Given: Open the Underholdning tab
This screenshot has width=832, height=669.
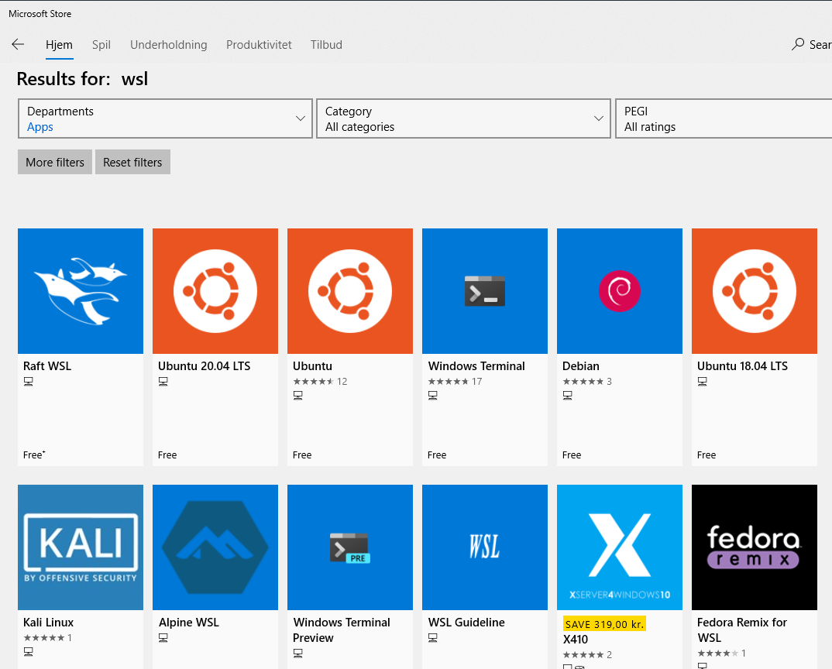Looking at the screenshot, I should pyautogui.click(x=169, y=45).
